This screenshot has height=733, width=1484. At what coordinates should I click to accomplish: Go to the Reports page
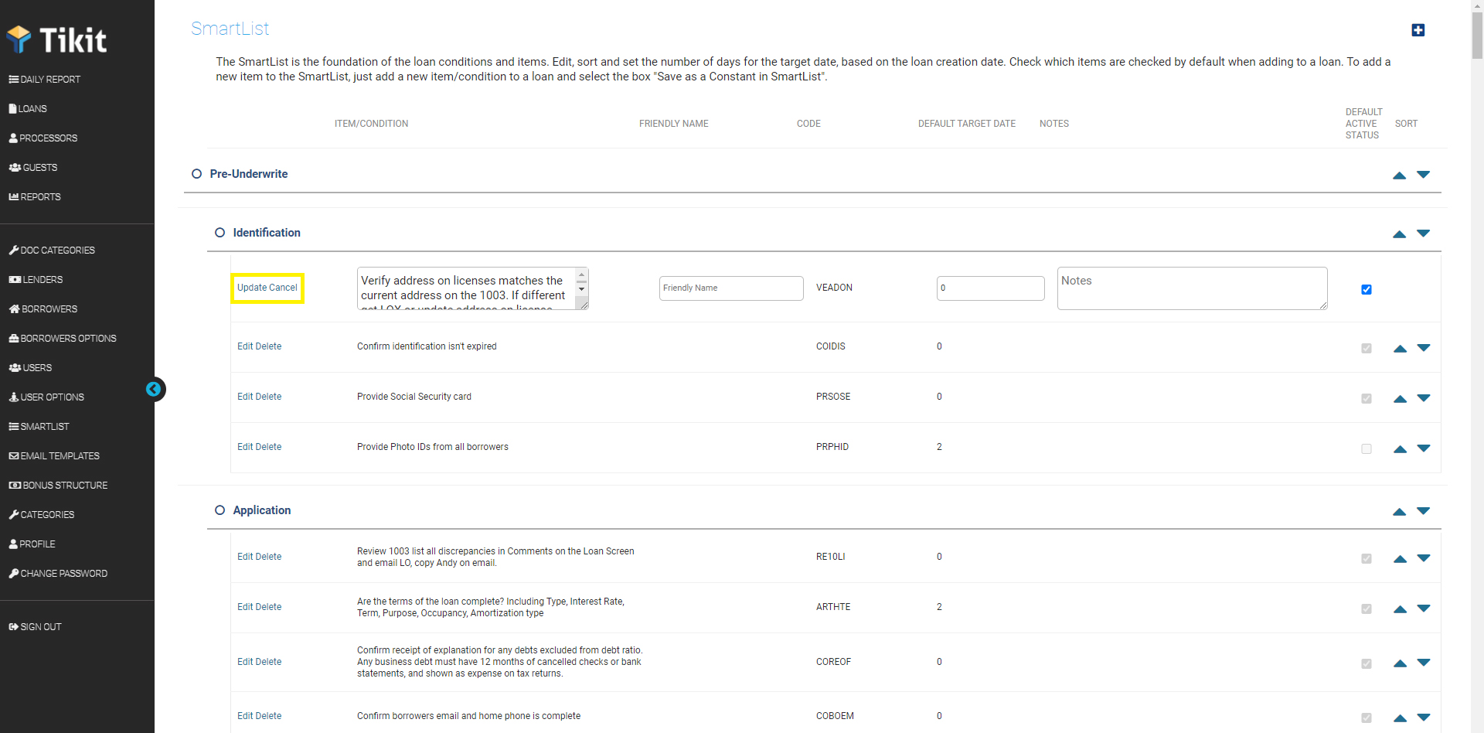39,196
